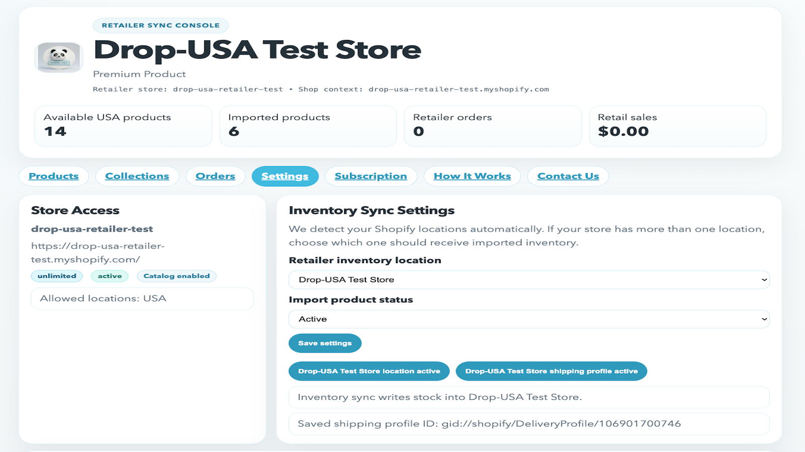Click the Import product status label
This screenshot has height=452, width=805.
[351, 299]
